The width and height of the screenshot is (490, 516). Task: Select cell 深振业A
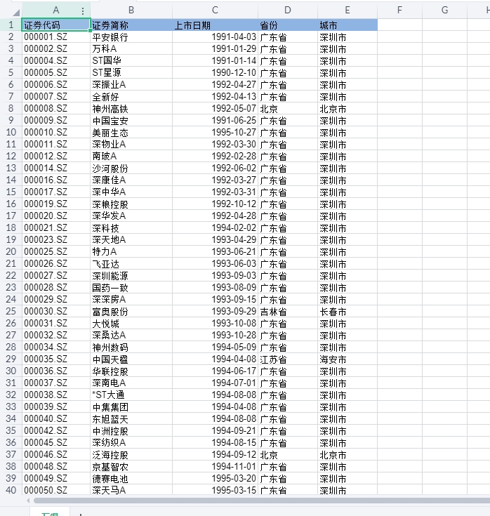coord(131,84)
